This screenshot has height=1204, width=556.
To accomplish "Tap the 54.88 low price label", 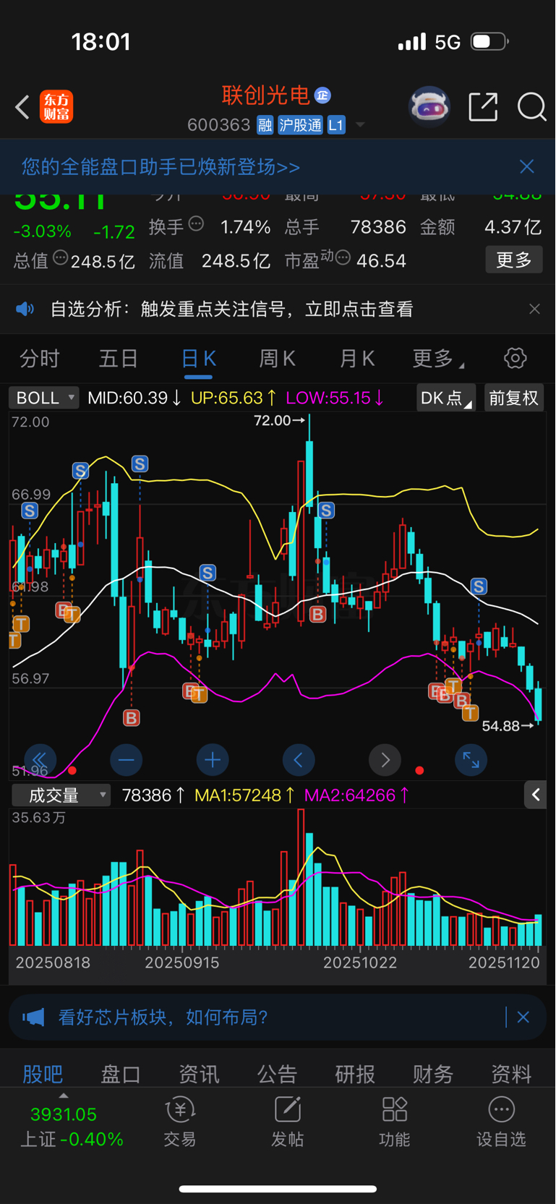I will point(508,725).
